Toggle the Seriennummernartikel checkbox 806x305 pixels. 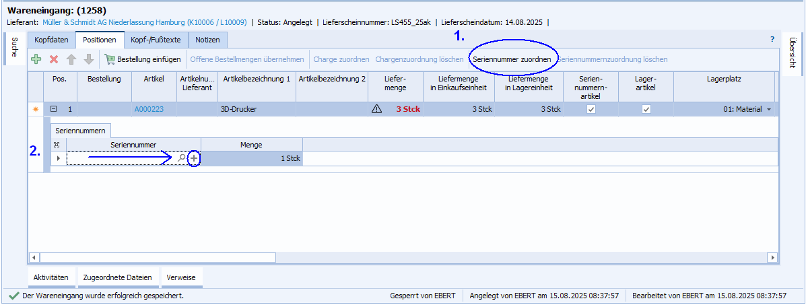pyautogui.click(x=591, y=109)
